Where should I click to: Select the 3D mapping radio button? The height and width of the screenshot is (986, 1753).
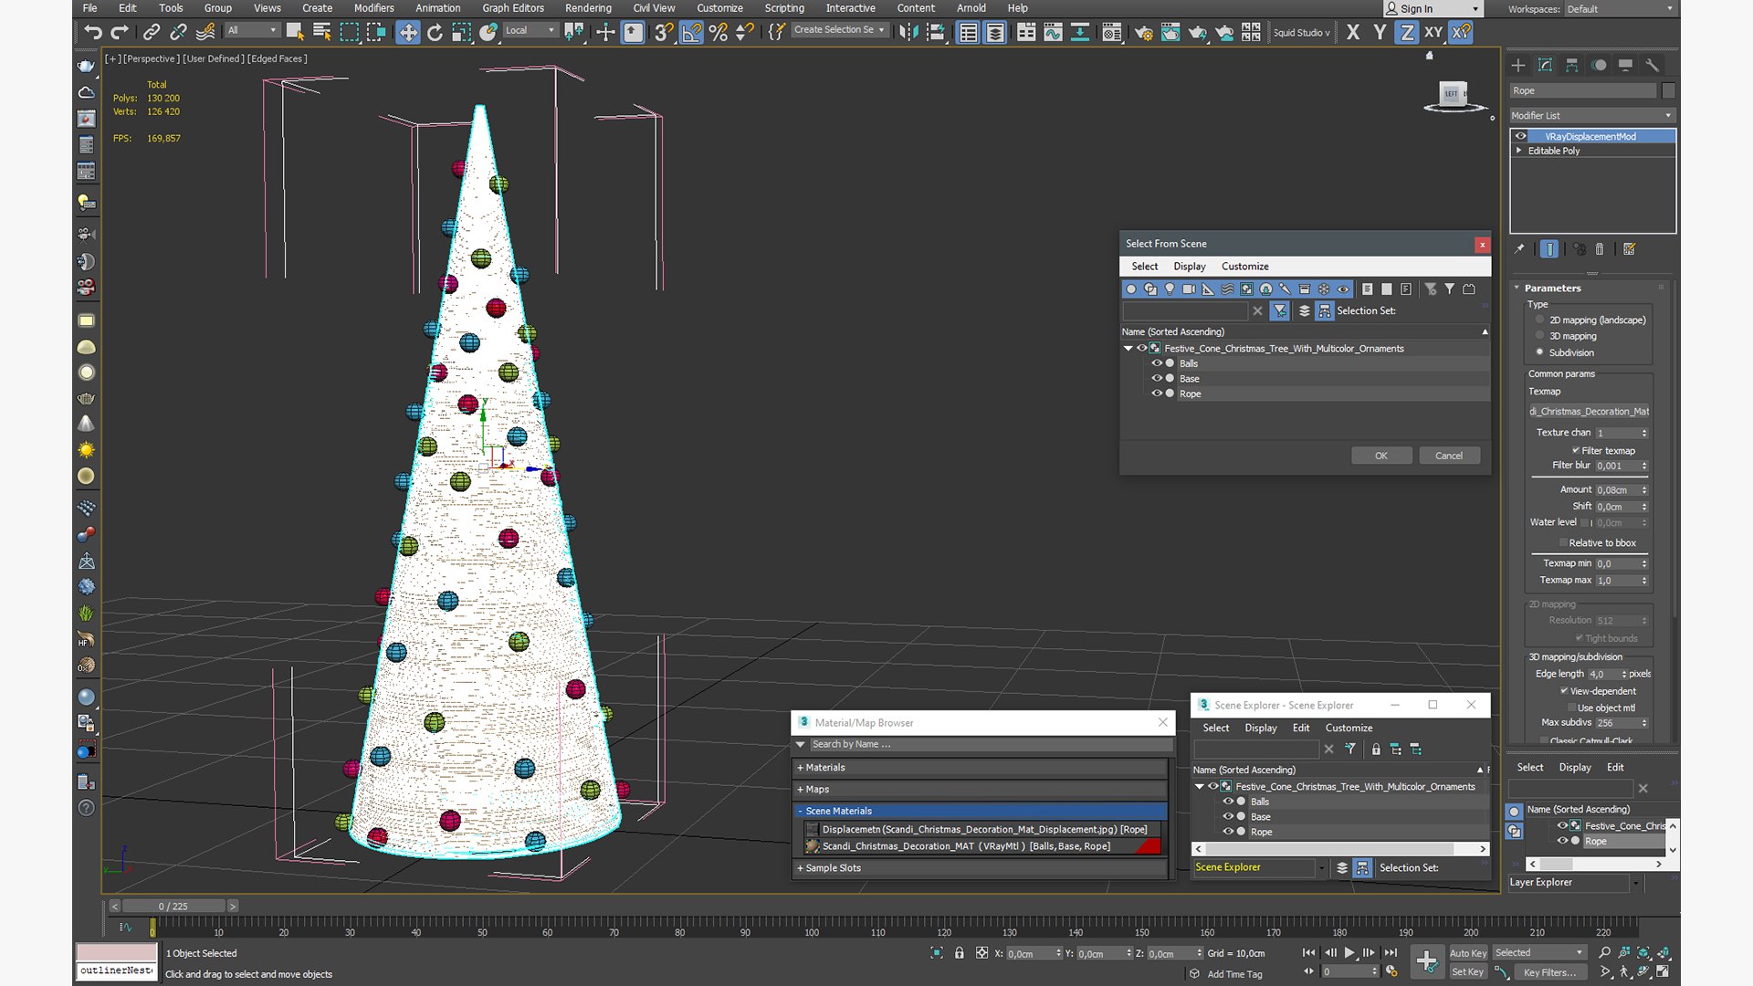pyautogui.click(x=1540, y=336)
